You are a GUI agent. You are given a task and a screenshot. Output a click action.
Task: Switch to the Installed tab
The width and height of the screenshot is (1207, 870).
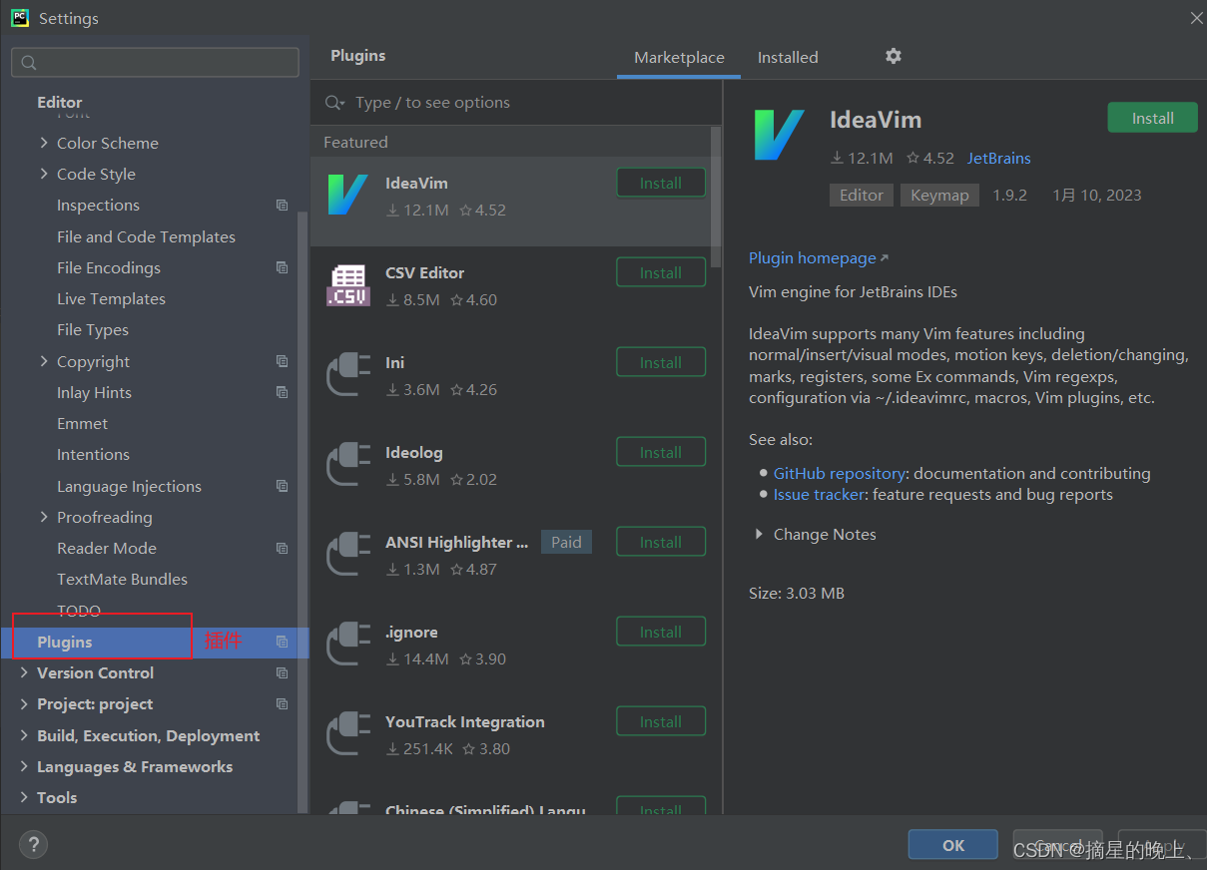tap(788, 57)
